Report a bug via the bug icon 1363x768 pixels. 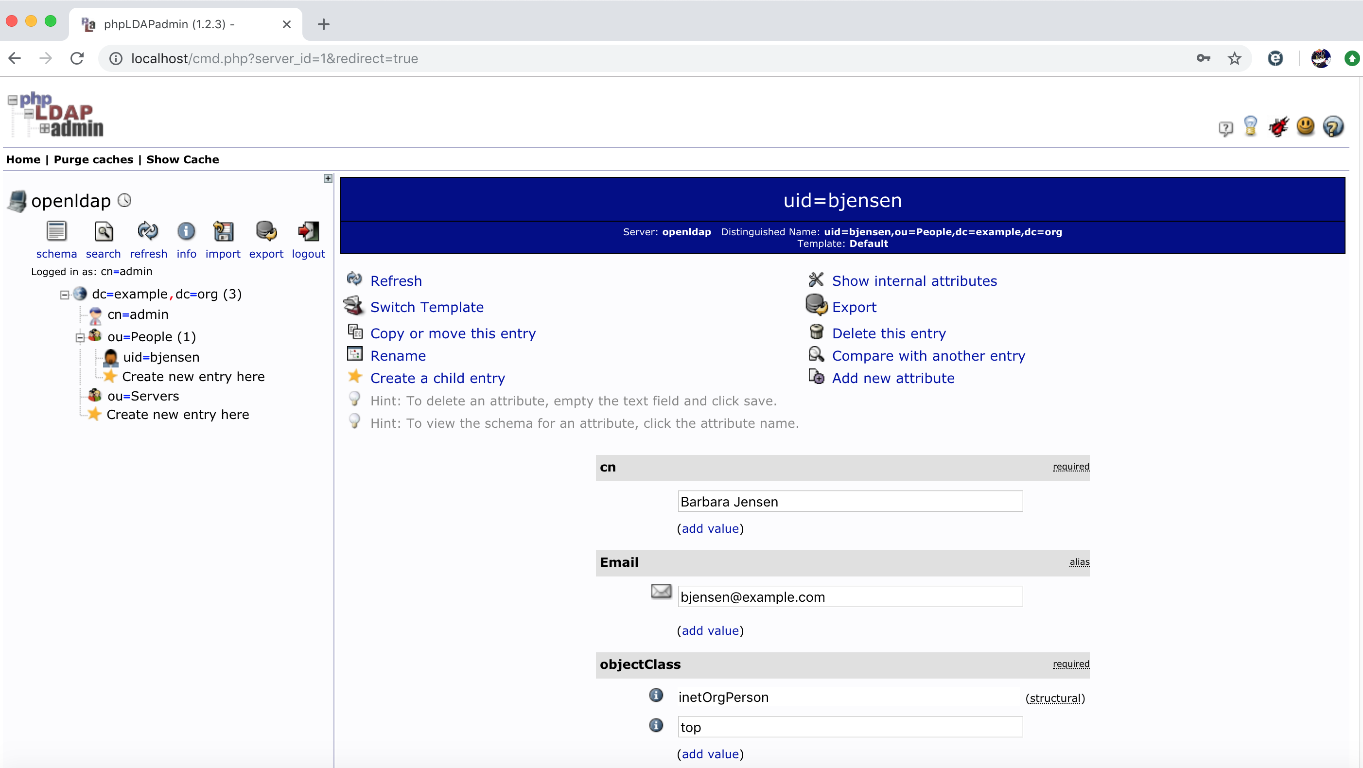[x=1278, y=126]
